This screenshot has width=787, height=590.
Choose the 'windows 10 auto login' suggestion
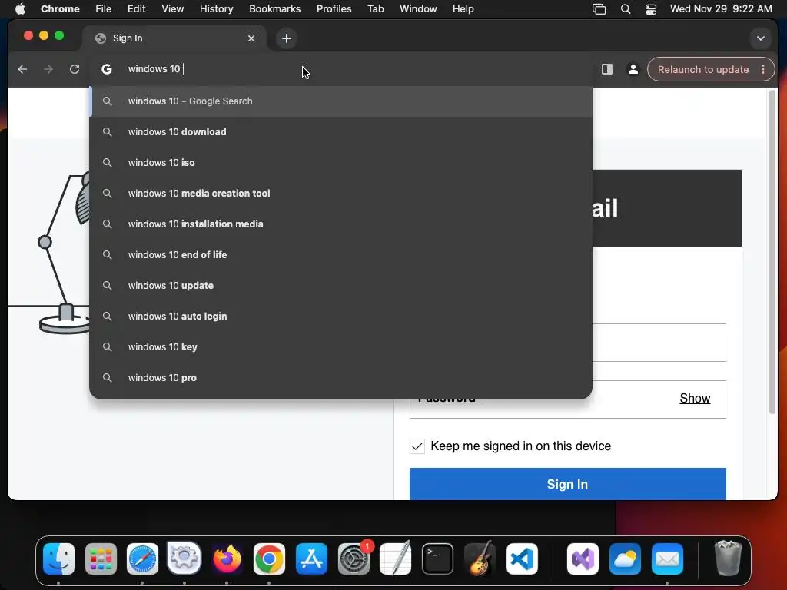[340, 316]
